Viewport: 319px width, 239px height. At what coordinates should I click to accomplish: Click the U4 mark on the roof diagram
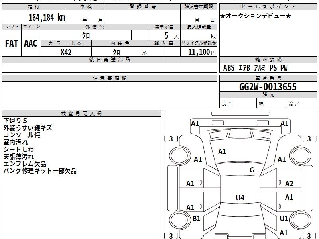240,198
